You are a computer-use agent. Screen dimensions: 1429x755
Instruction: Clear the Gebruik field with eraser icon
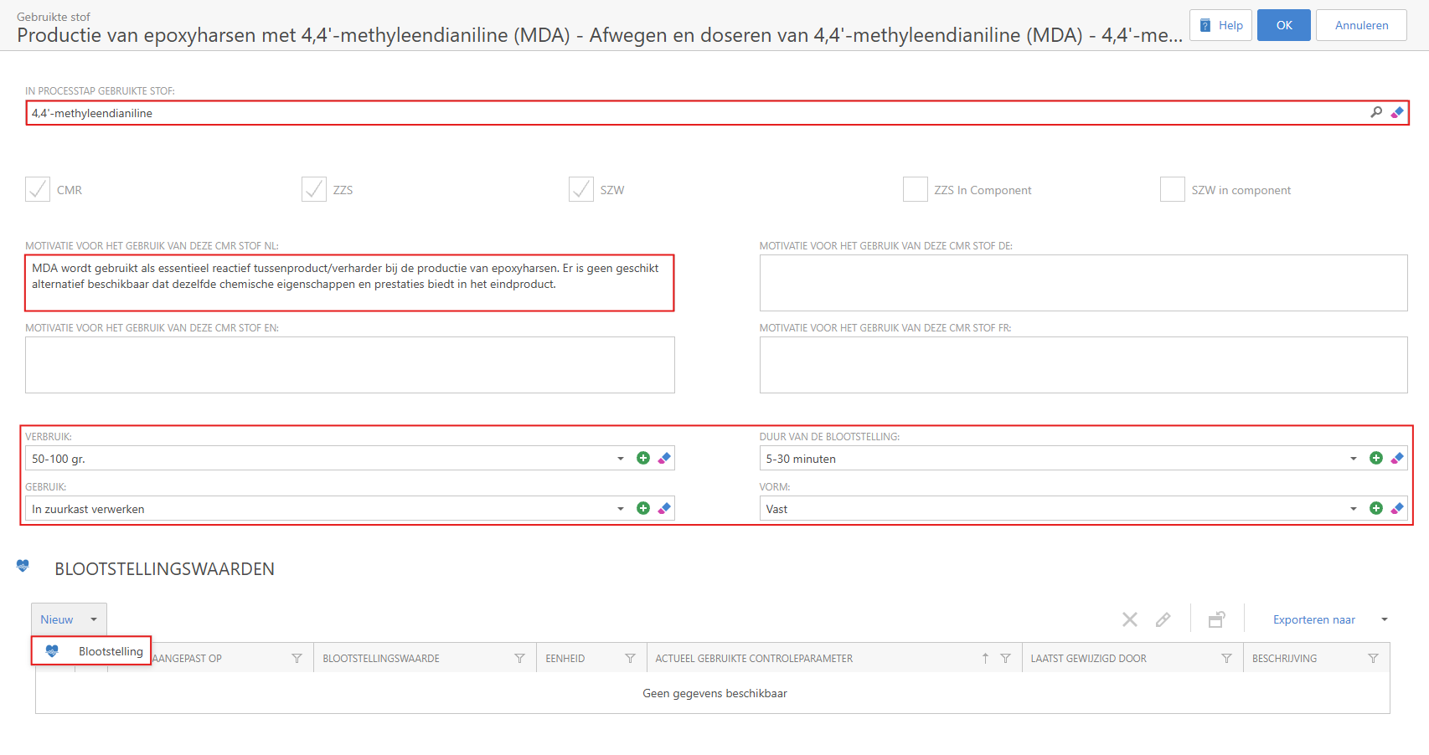(x=664, y=508)
